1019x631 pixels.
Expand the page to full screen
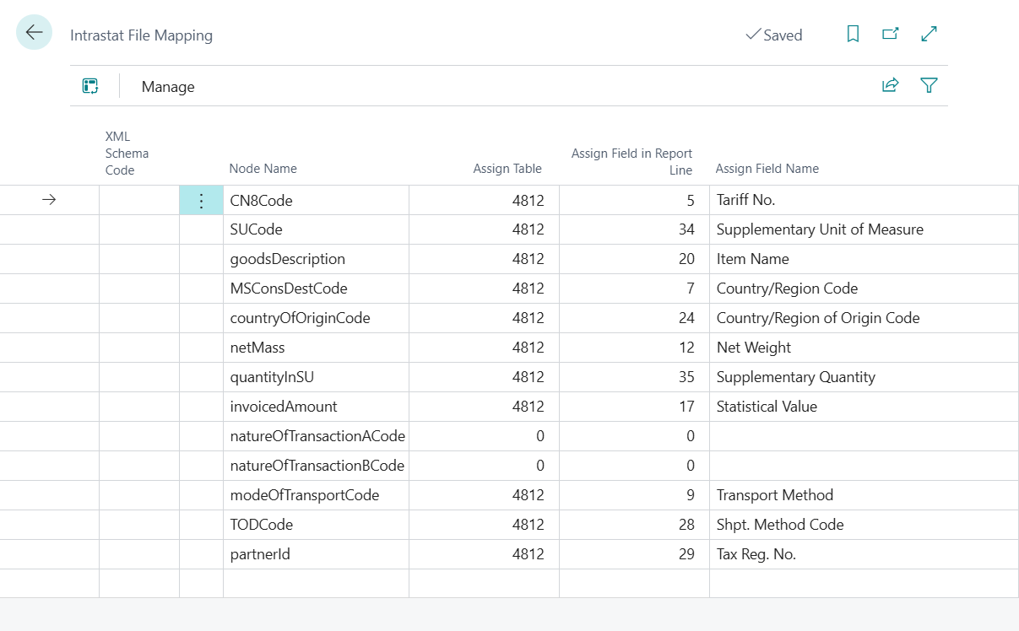tap(929, 34)
